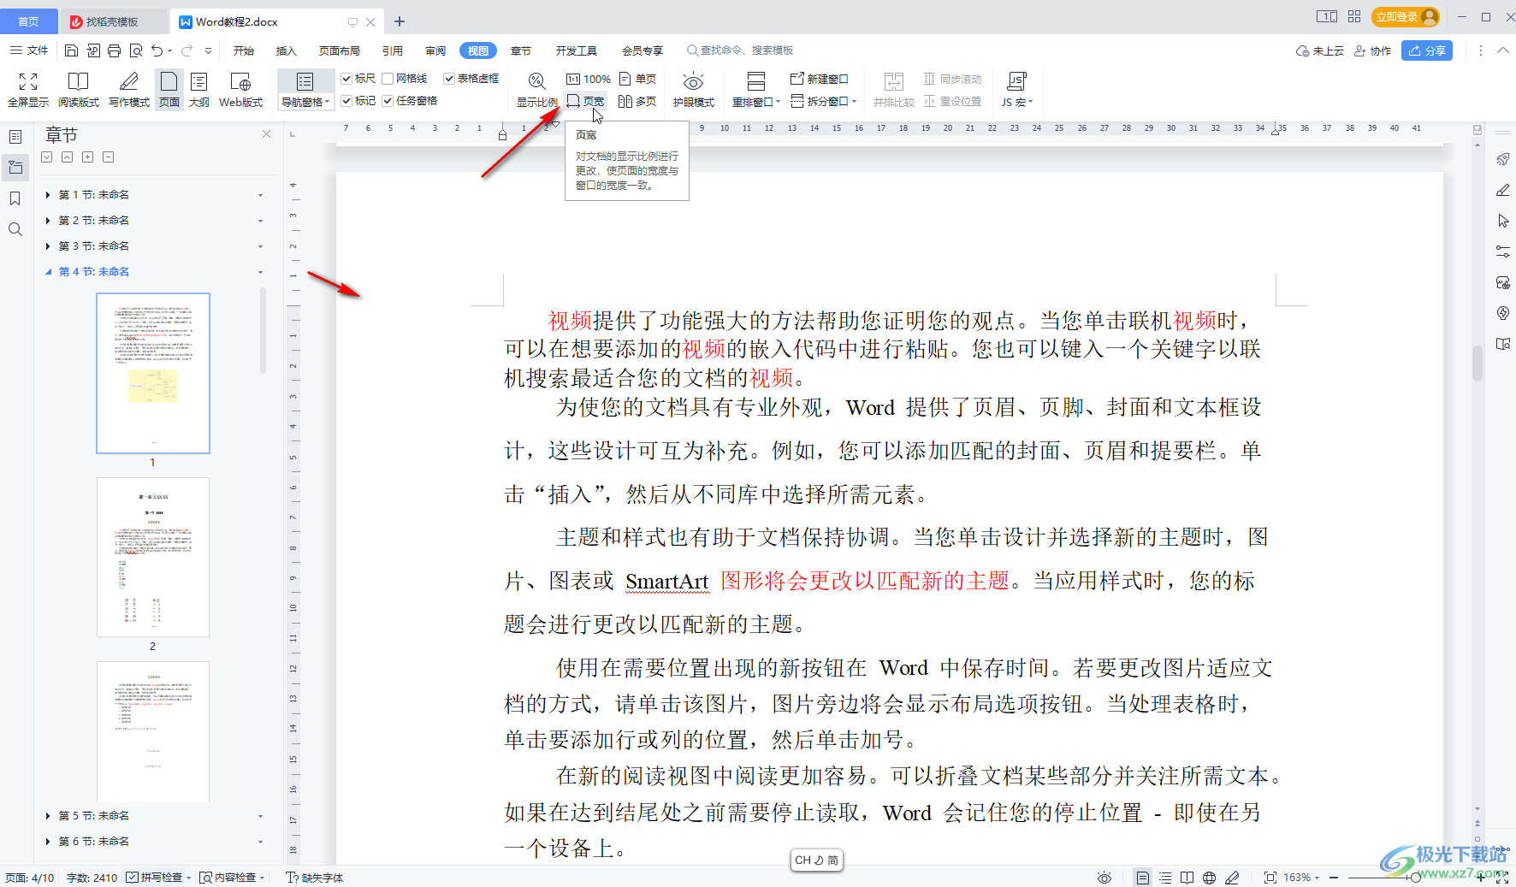The width and height of the screenshot is (1516, 887).
Task: Select page 2 thumbnail in navigation
Action: [153, 557]
